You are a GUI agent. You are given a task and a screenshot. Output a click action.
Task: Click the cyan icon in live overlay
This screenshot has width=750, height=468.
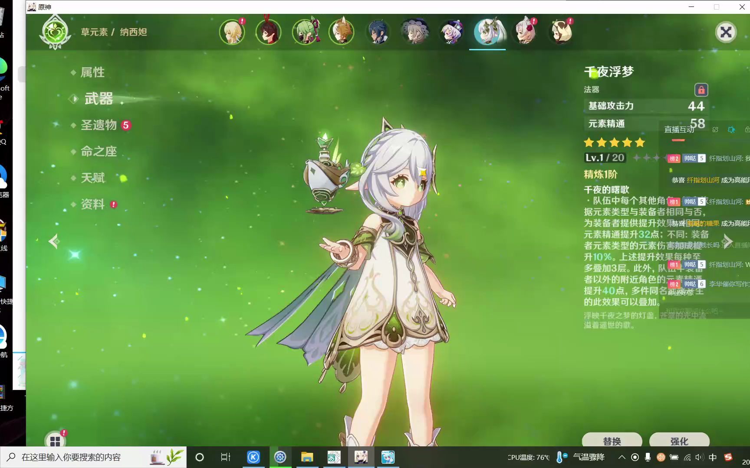[x=731, y=130]
